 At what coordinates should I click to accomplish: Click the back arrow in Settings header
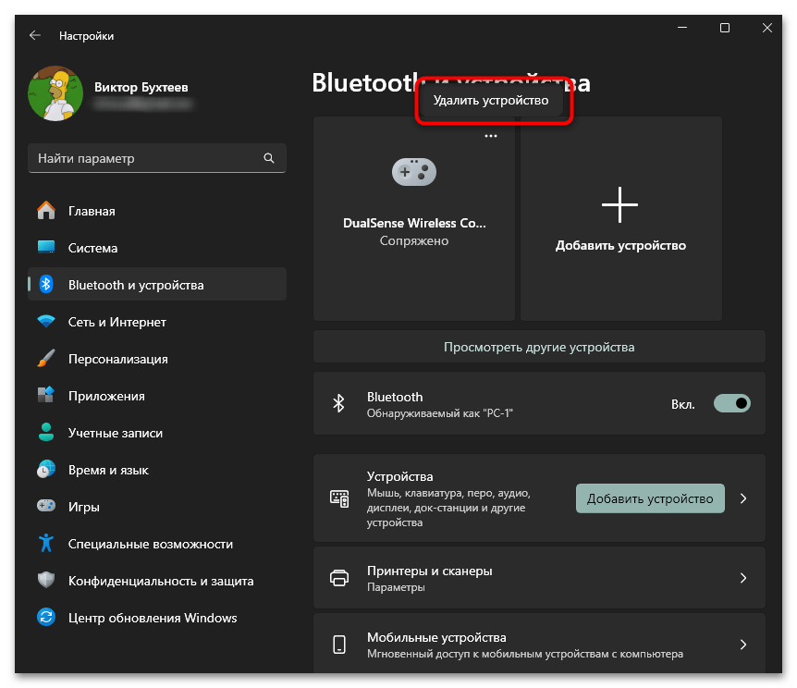click(34, 35)
